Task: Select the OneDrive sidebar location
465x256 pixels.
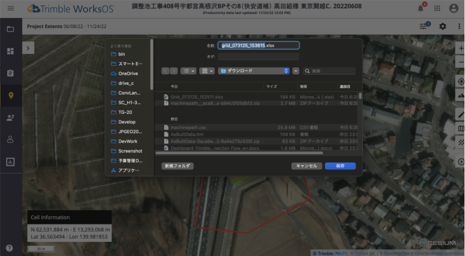Action: 128,74
